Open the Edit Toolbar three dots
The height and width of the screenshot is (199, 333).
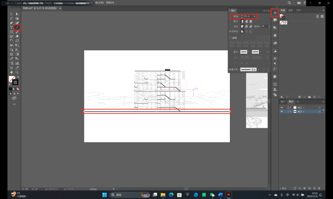(14, 104)
